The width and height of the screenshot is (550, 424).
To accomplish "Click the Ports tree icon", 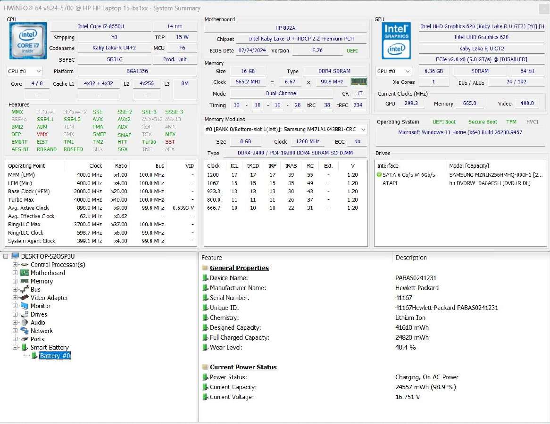I will point(24,339).
